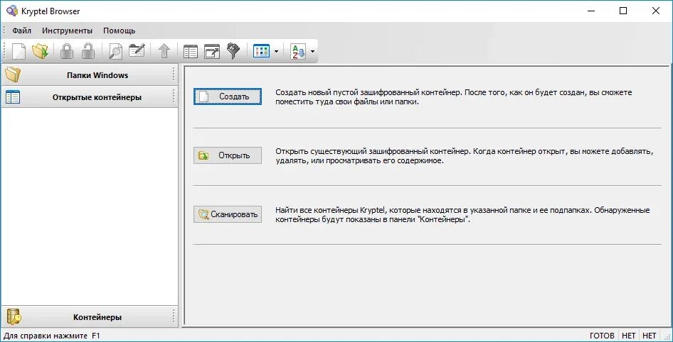Click the closed padlock encrypt icon
The width and height of the screenshot is (673, 342).
tap(67, 51)
